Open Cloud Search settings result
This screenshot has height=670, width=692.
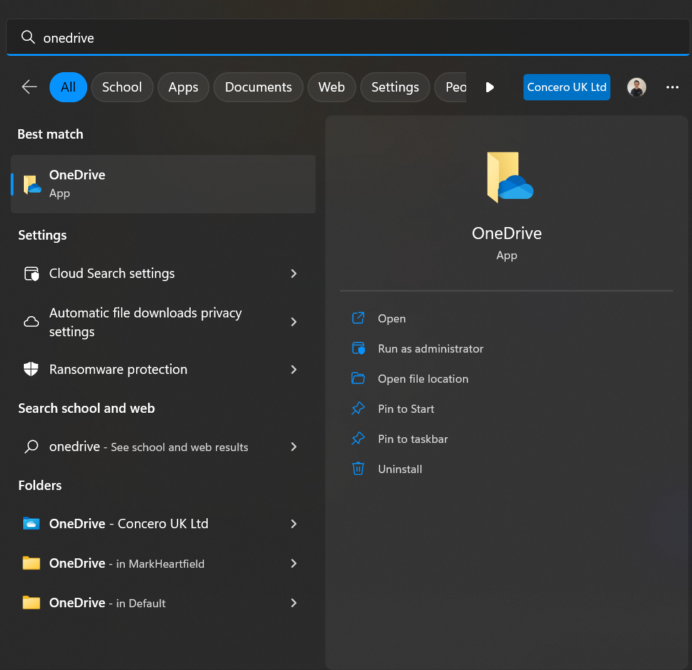[163, 274]
